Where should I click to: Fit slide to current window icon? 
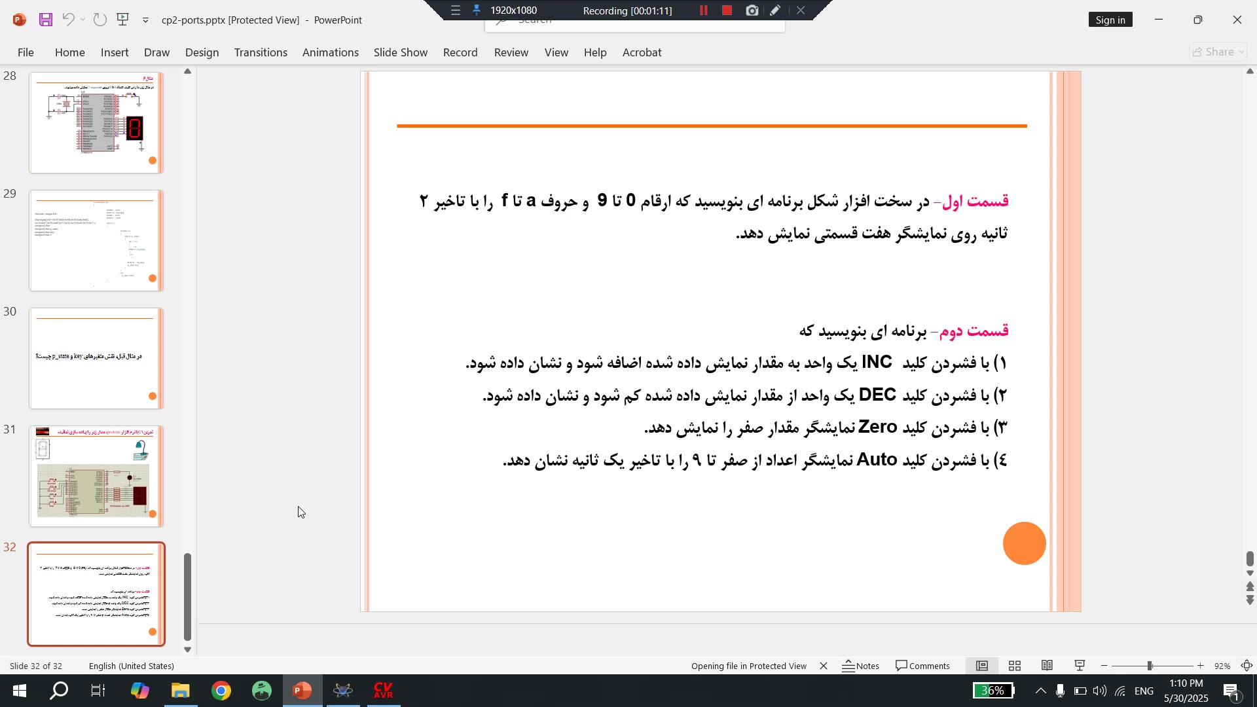coord(1247,666)
